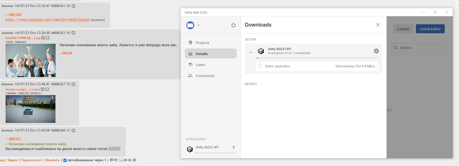Viewport: 459px width, 166px height.
Task: Click the Unity logo under sidebar DOWNLOADS
Action: pos(190,149)
